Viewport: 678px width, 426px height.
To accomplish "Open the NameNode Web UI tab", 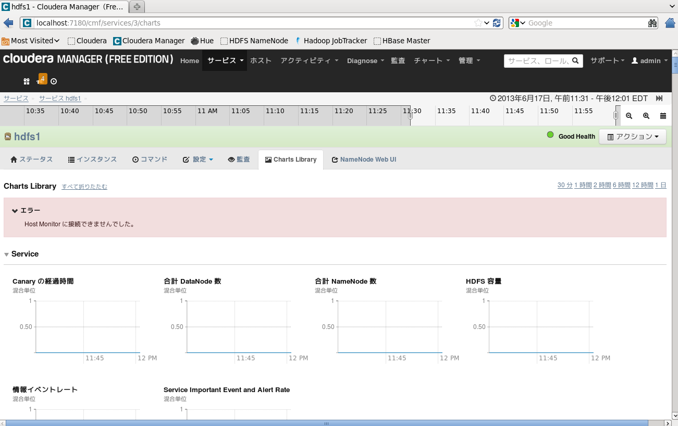I will pos(364,160).
